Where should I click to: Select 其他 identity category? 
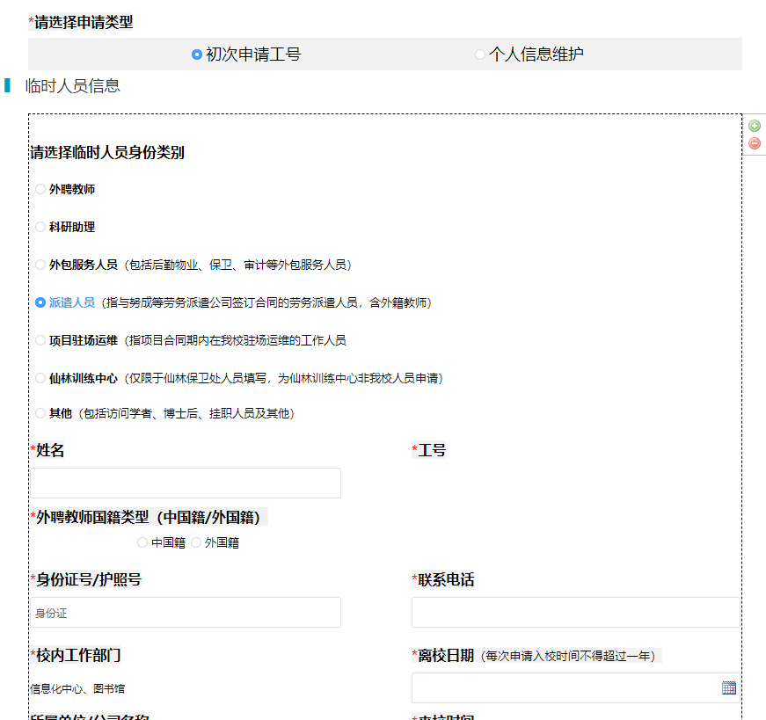tap(40, 413)
